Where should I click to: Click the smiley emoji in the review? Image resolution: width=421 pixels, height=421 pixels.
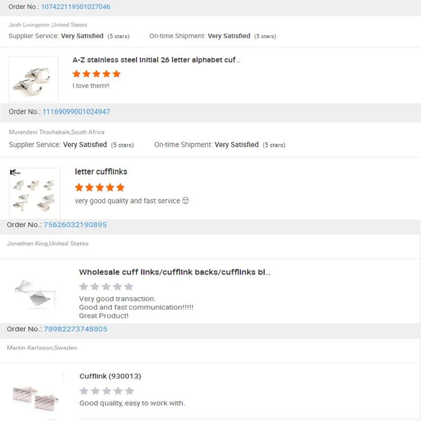[186, 200]
